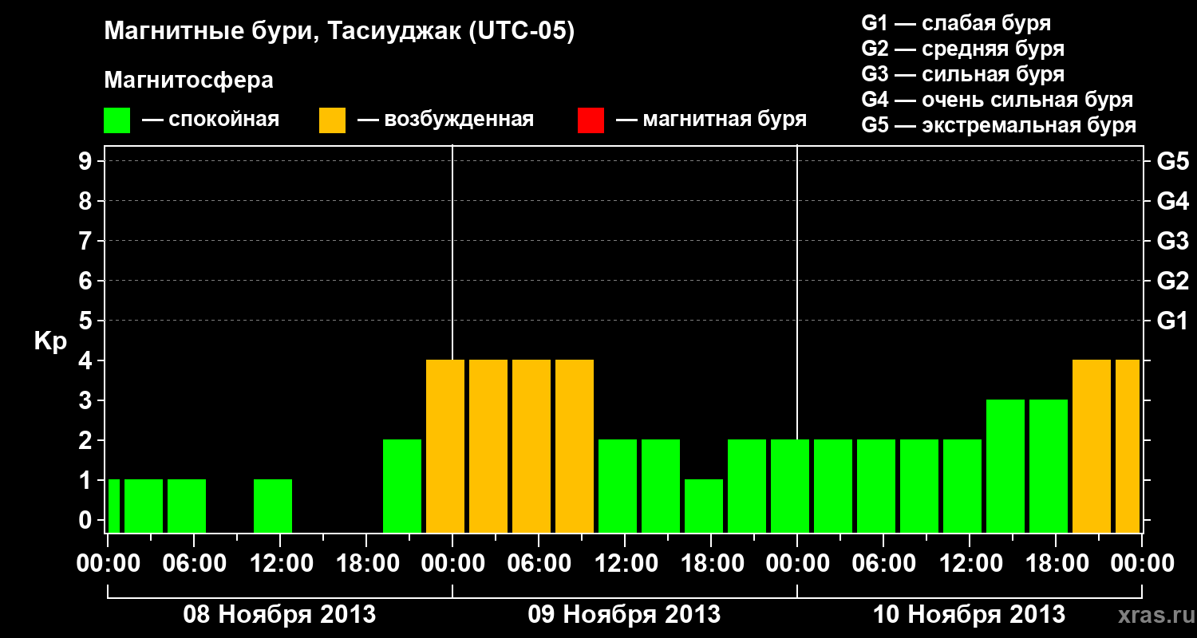The image size is (1197, 638).
Task: Click the 'Магнитосфера' legend heading
Action: coord(188,81)
